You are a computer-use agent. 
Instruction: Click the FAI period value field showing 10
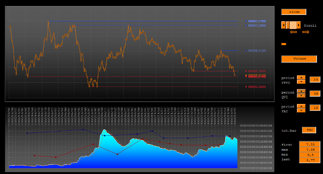pyautogui.click(x=315, y=108)
